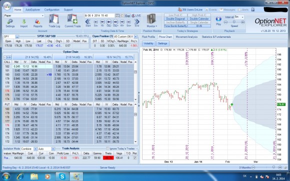Screen dimensions: 290x181
Task: Click the trading date and time field
Action: [x=99, y=15]
